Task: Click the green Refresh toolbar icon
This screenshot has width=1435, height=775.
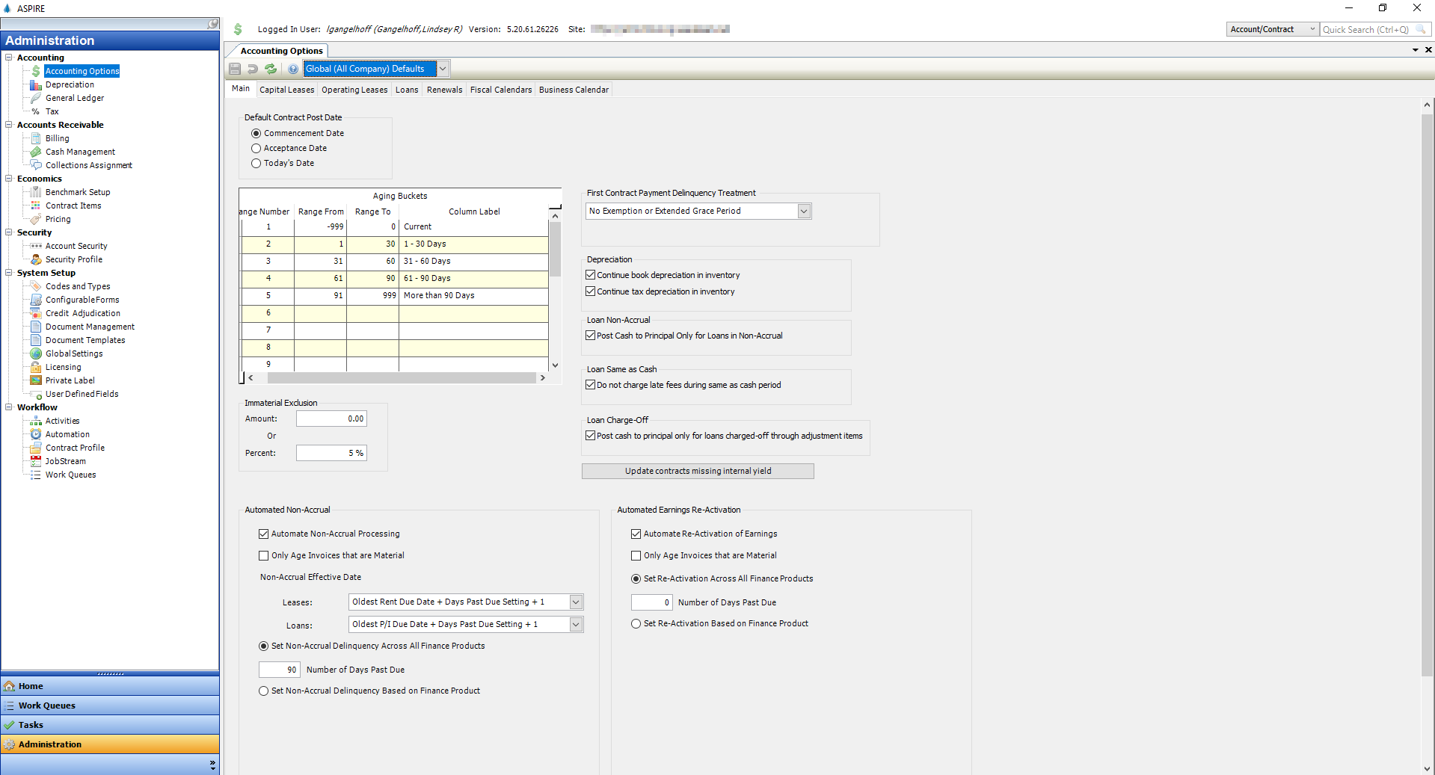Action: 271,69
